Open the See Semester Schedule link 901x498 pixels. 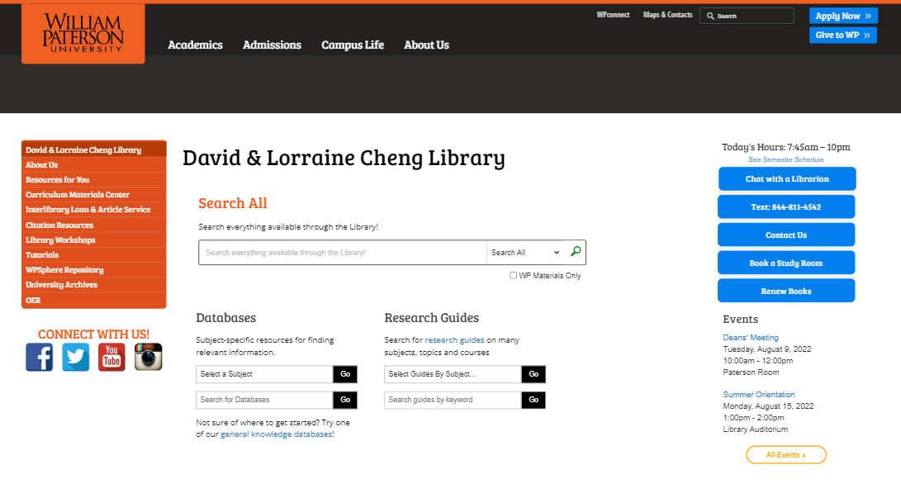(x=786, y=159)
